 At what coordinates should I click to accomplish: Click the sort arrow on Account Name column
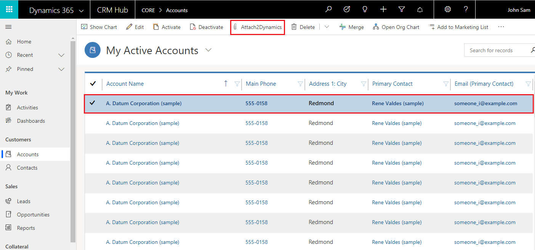[x=226, y=83]
